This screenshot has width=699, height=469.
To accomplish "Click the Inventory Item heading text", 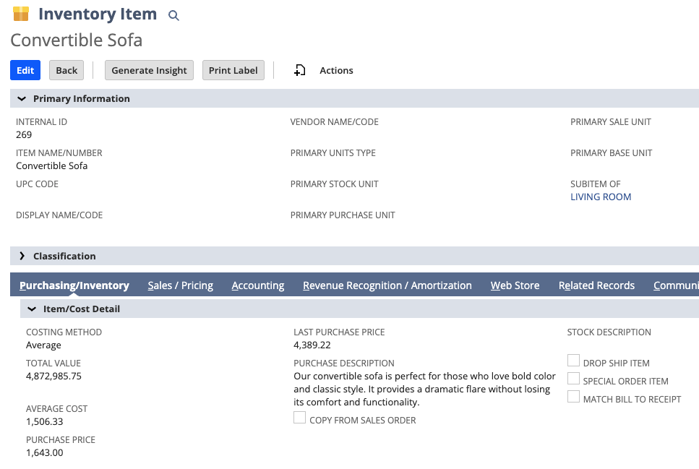I will click(x=98, y=14).
